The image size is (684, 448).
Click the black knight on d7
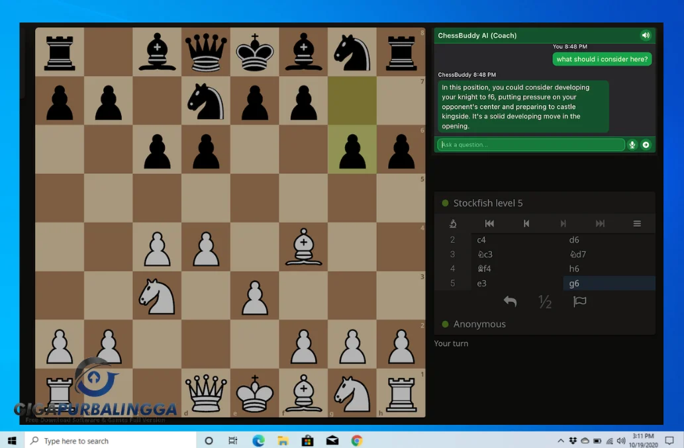tap(206, 101)
